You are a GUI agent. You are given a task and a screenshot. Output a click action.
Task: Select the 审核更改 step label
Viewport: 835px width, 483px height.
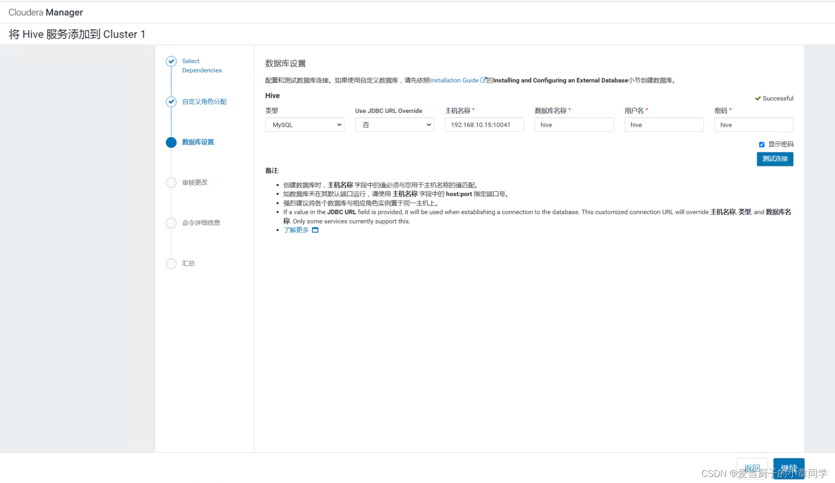pos(195,183)
